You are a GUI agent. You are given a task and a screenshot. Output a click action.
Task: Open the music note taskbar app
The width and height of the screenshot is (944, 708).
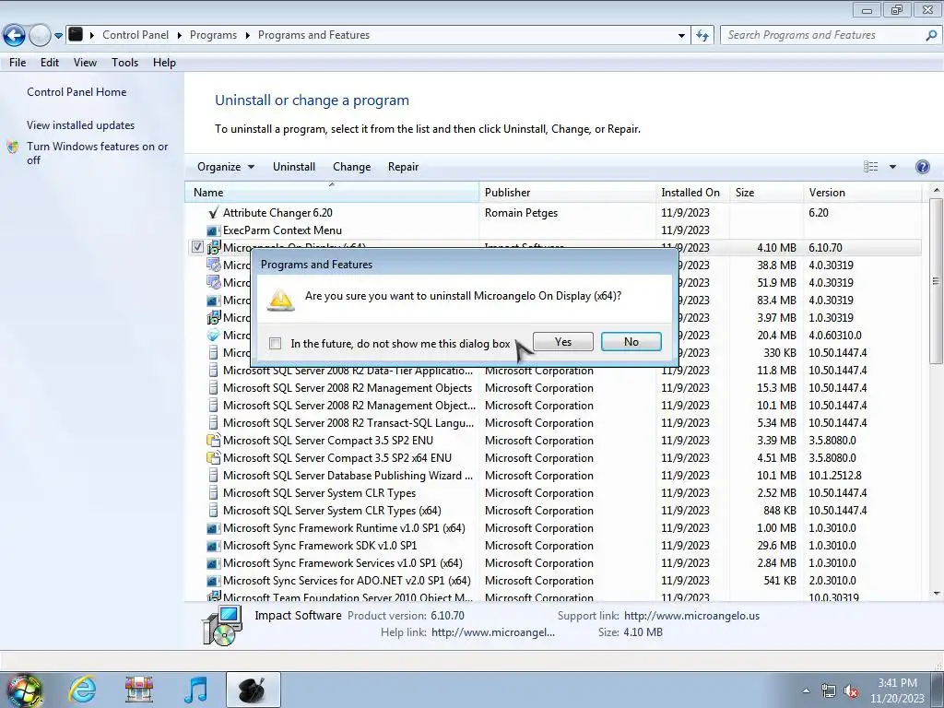196,690
